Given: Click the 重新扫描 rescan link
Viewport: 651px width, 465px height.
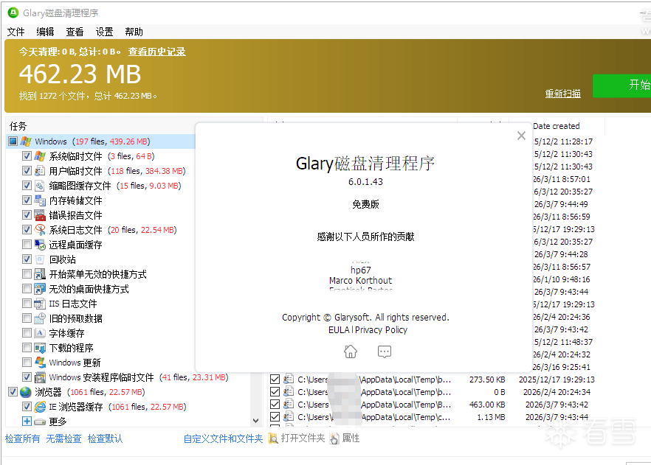Looking at the screenshot, I should coord(563,94).
